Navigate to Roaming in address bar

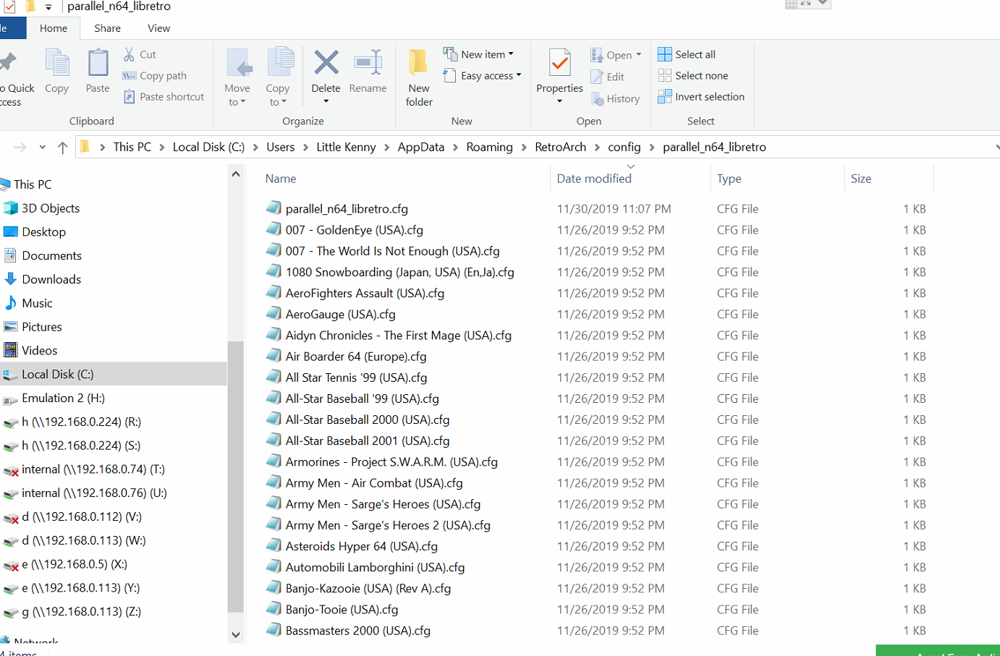(x=490, y=147)
